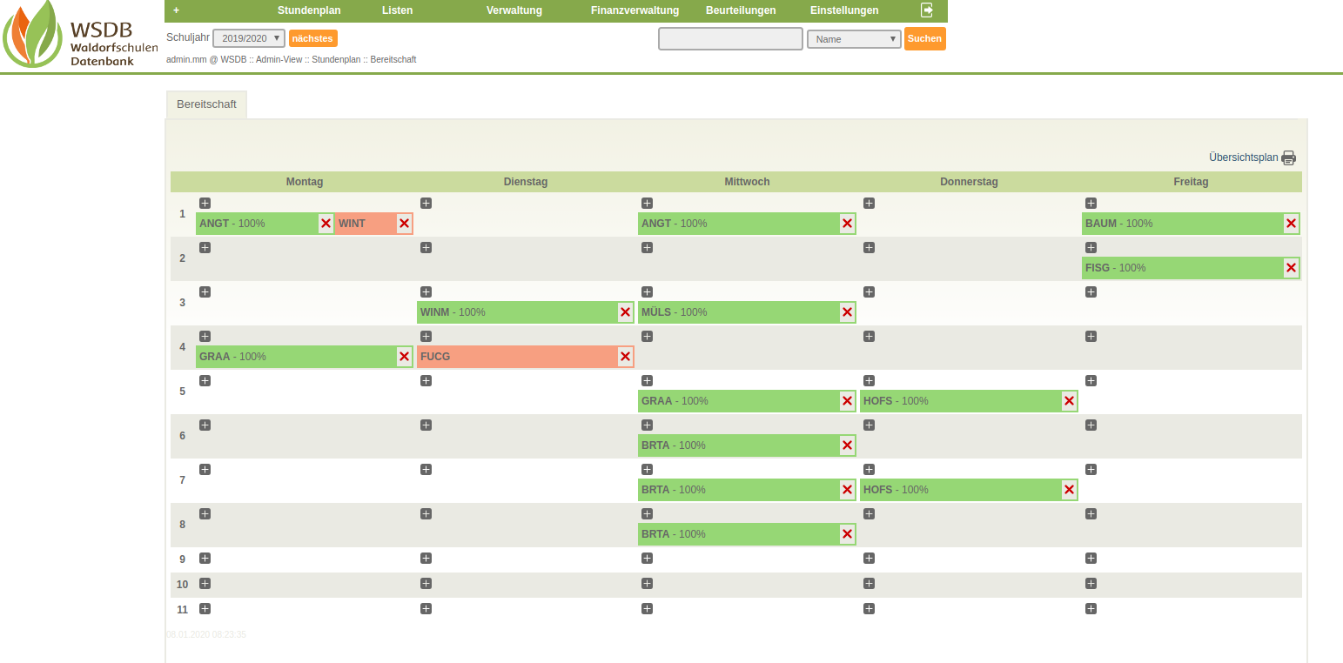The width and height of the screenshot is (1343, 663).
Task: Open the Name search-type dropdown
Action: pyautogui.click(x=854, y=39)
